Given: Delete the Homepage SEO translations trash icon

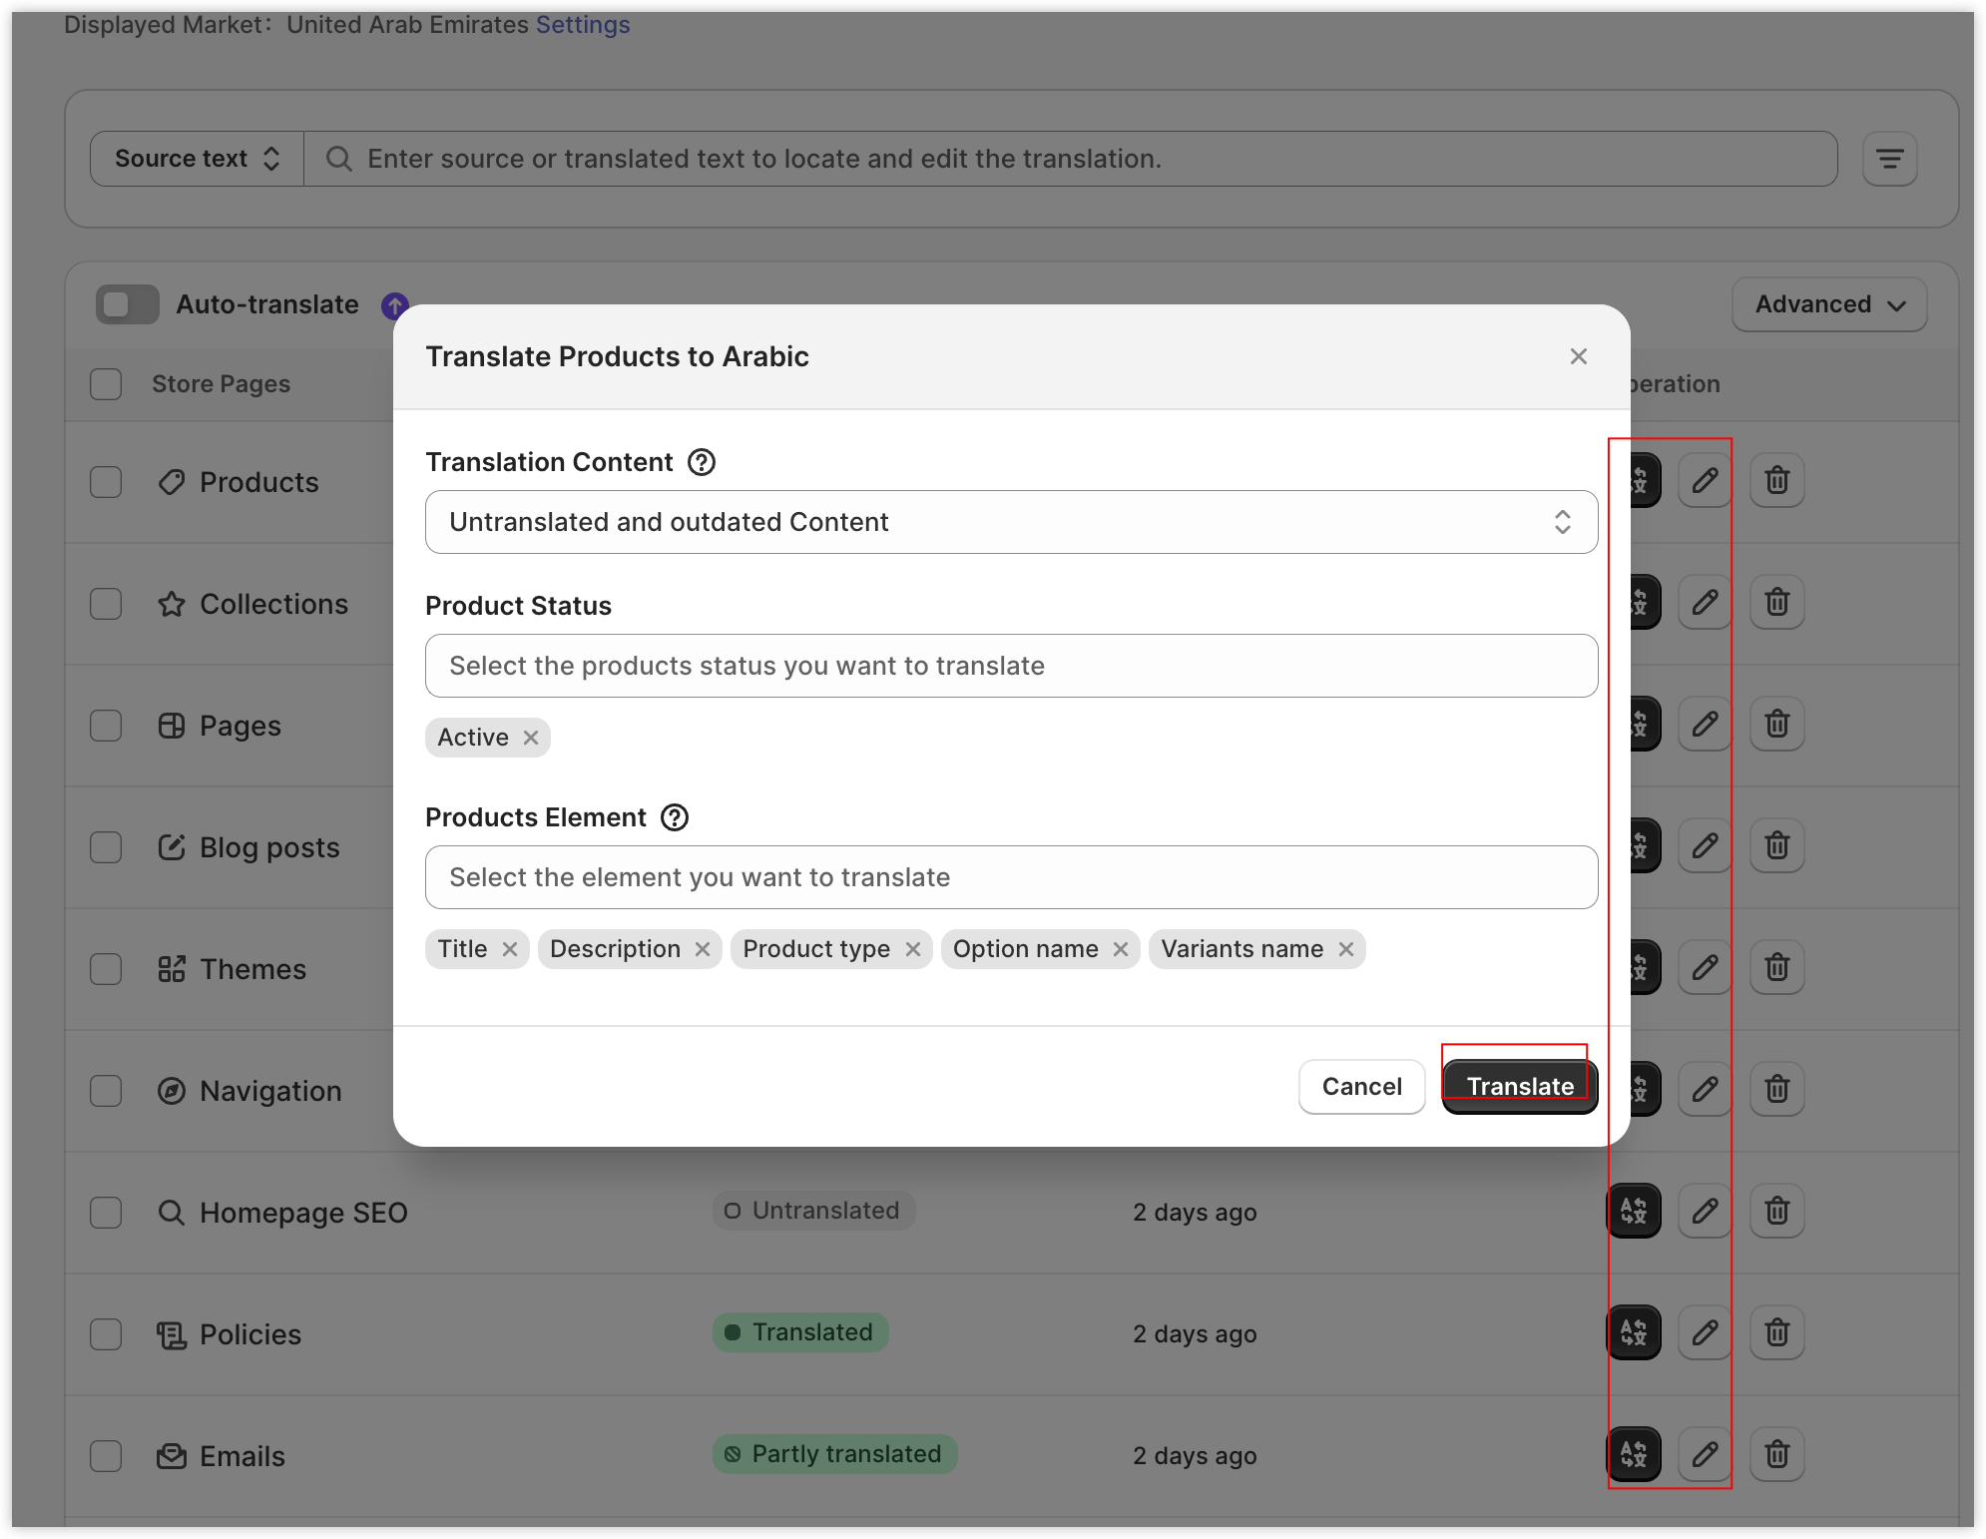Looking at the screenshot, I should click(x=1776, y=1211).
